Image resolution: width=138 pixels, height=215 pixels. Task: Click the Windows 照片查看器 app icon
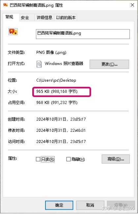(x=39, y=64)
